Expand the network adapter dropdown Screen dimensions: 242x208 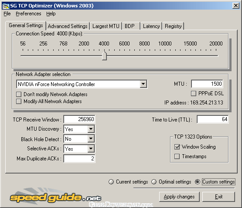click(143, 84)
